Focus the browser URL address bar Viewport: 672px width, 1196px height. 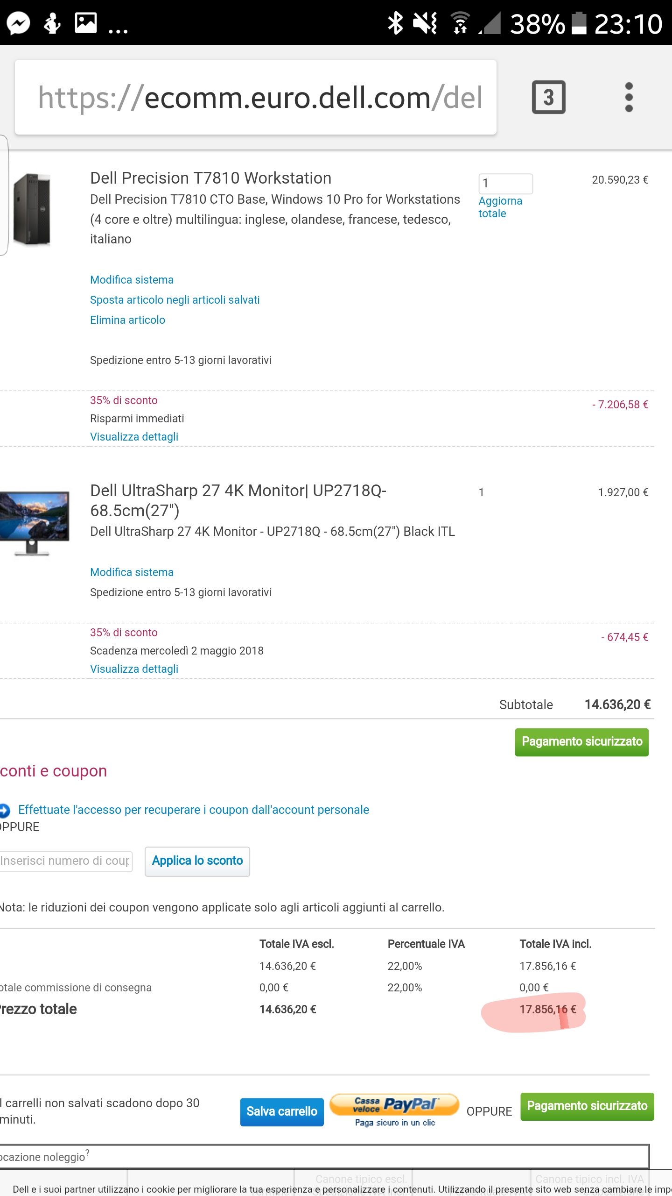pyautogui.click(x=255, y=97)
